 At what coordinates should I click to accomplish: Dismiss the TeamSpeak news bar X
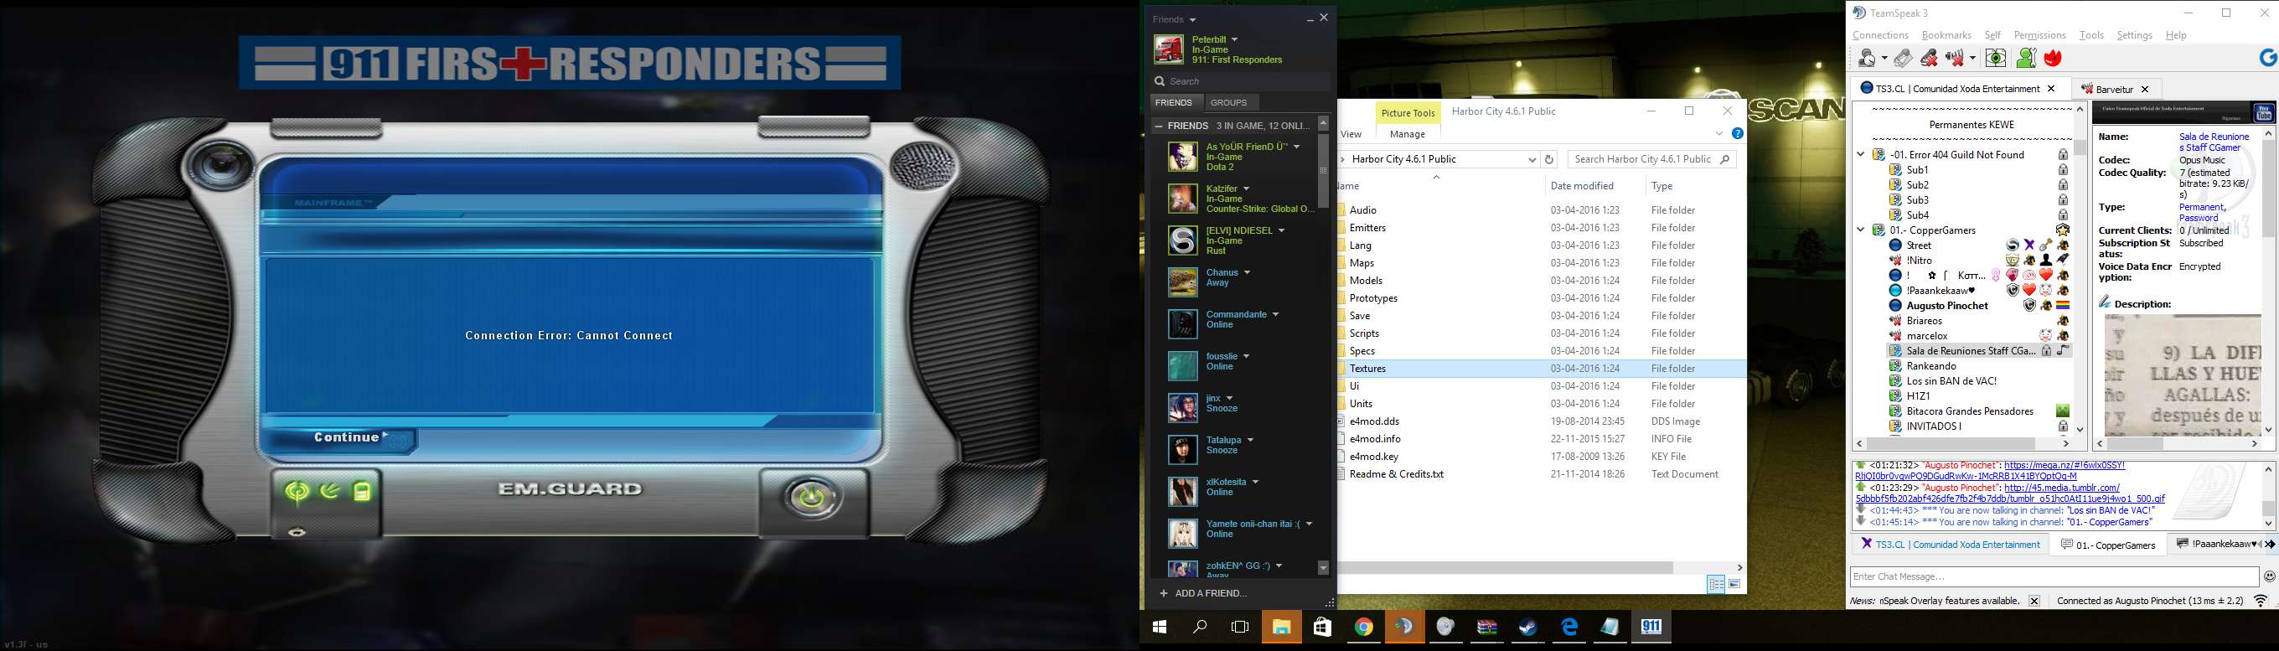coord(2034,602)
